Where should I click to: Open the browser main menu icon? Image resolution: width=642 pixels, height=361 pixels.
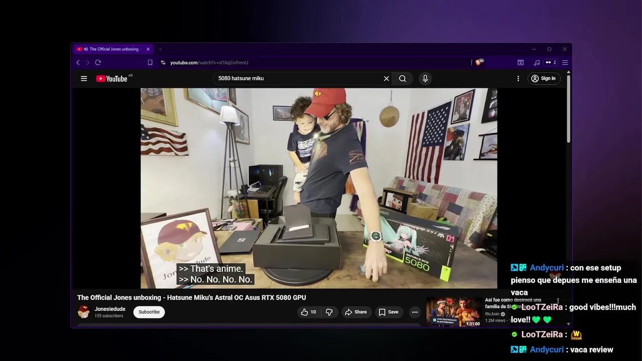point(565,63)
